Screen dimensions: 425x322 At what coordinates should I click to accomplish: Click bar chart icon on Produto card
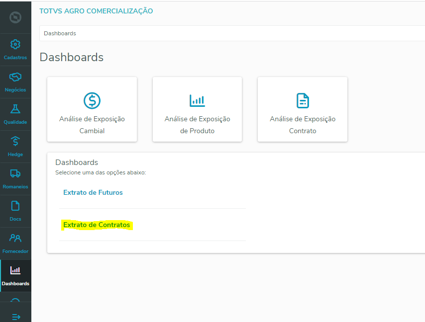(197, 101)
